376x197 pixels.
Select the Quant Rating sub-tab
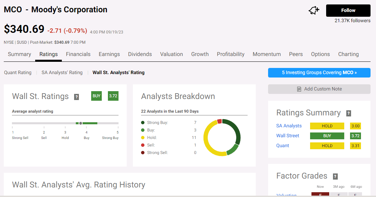tap(18, 72)
